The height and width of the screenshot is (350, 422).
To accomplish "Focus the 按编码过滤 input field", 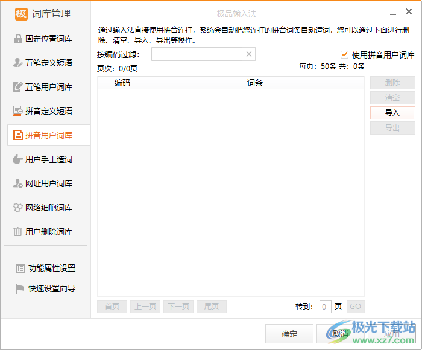I will (203, 54).
